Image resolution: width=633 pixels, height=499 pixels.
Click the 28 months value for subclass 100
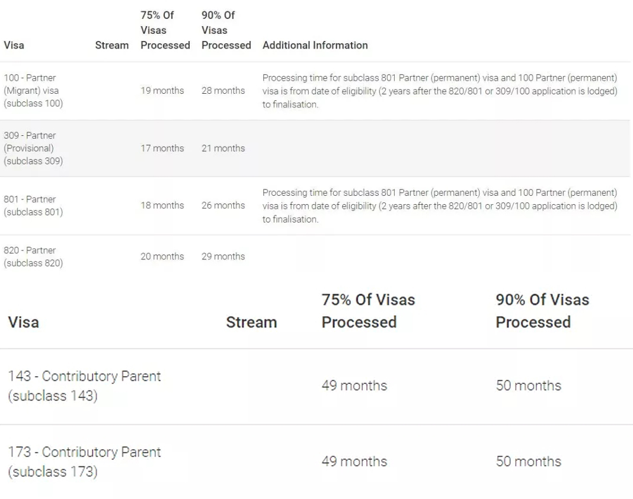223,91
